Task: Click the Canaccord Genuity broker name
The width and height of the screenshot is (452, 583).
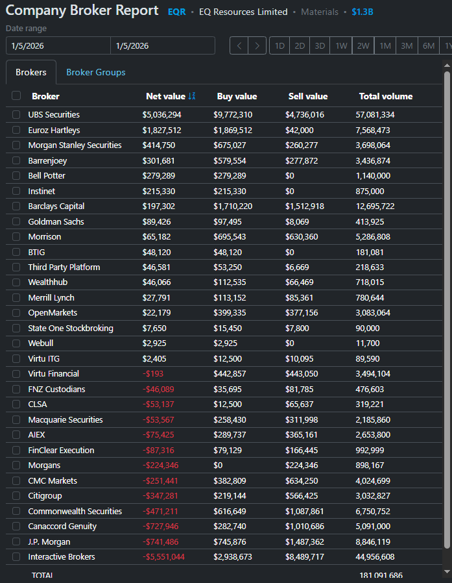Action: click(x=62, y=526)
